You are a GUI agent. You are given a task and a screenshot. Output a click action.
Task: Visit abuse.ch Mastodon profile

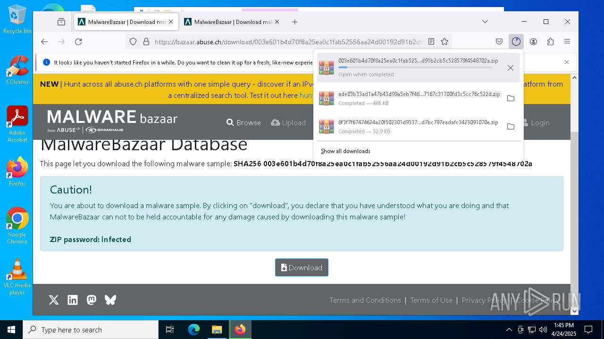click(x=92, y=300)
